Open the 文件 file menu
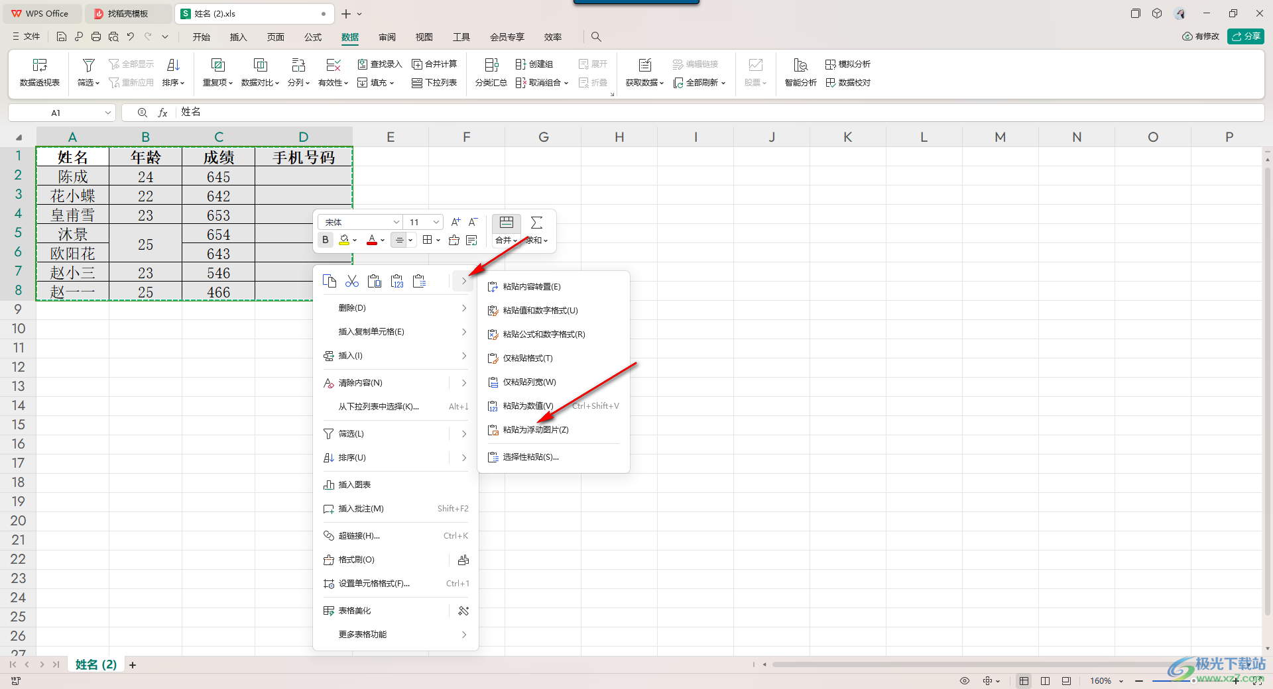Image resolution: width=1273 pixels, height=689 pixels. coord(27,37)
